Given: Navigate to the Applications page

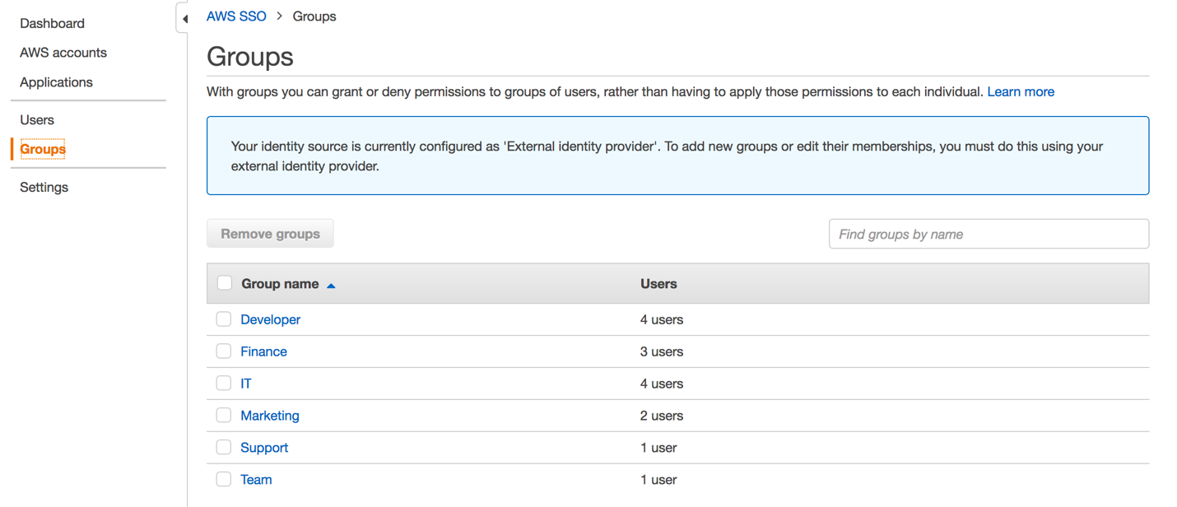Looking at the screenshot, I should pos(56,81).
